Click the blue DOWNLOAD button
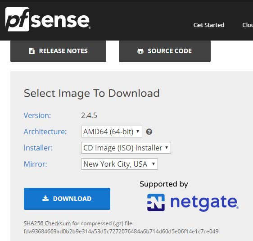Viewport: 253px width, 241px height. [x=67, y=199]
